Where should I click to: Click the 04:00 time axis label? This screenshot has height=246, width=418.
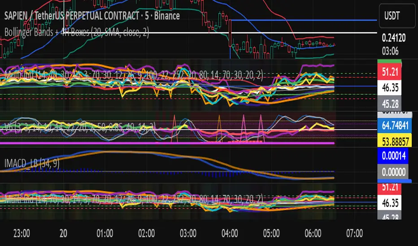click(x=230, y=233)
